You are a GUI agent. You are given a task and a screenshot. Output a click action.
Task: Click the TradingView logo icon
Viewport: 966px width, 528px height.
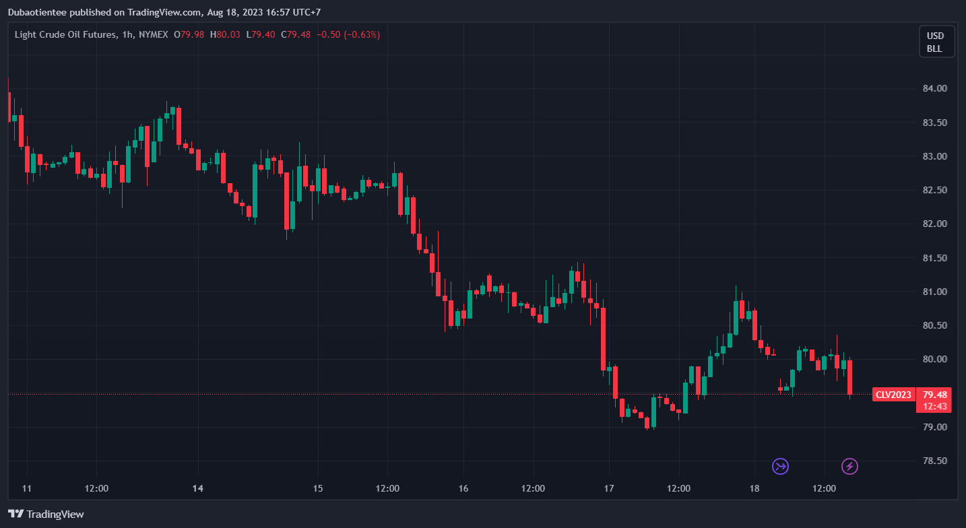click(15, 515)
